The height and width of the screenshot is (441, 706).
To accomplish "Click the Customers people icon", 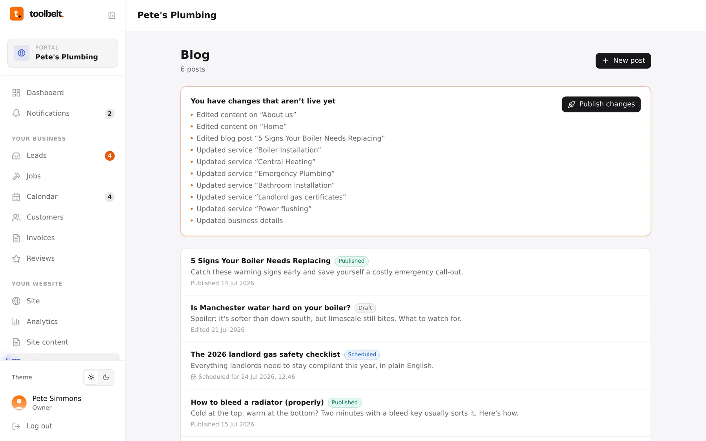I will pos(16,218).
